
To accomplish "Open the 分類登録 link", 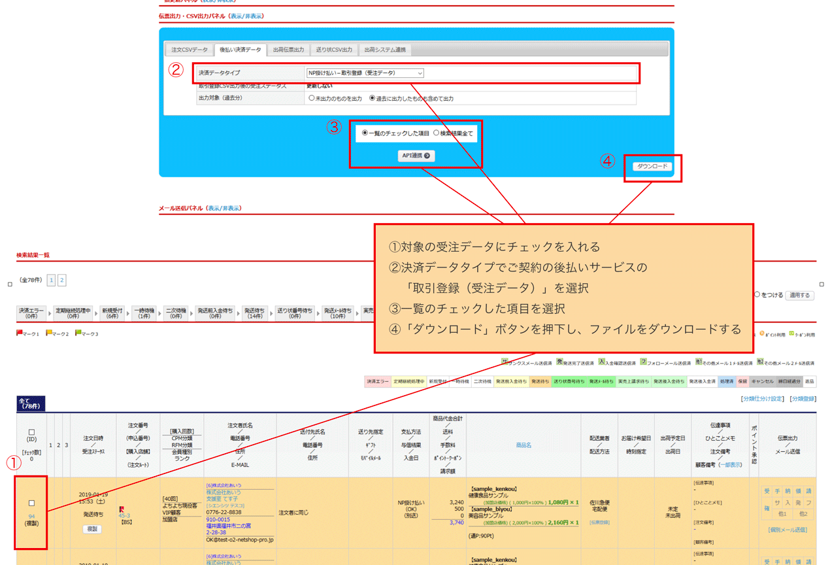I will pyautogui.click(x=803, y=398).
